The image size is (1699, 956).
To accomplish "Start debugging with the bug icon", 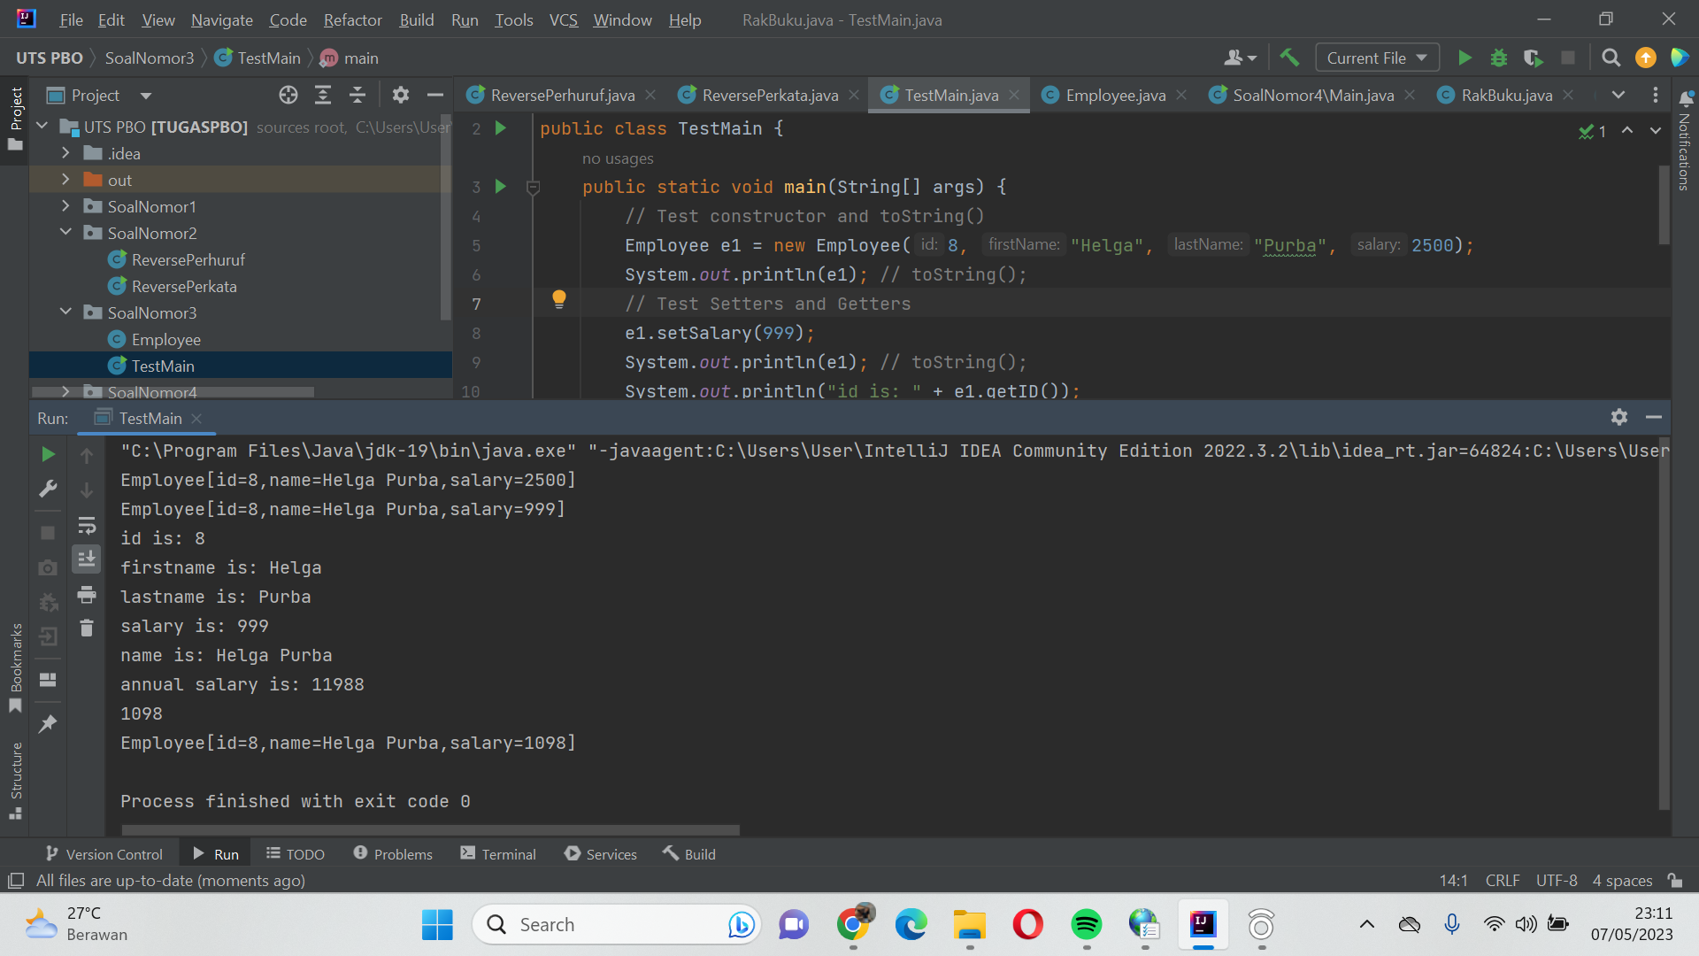I will tap(1498, 57).
